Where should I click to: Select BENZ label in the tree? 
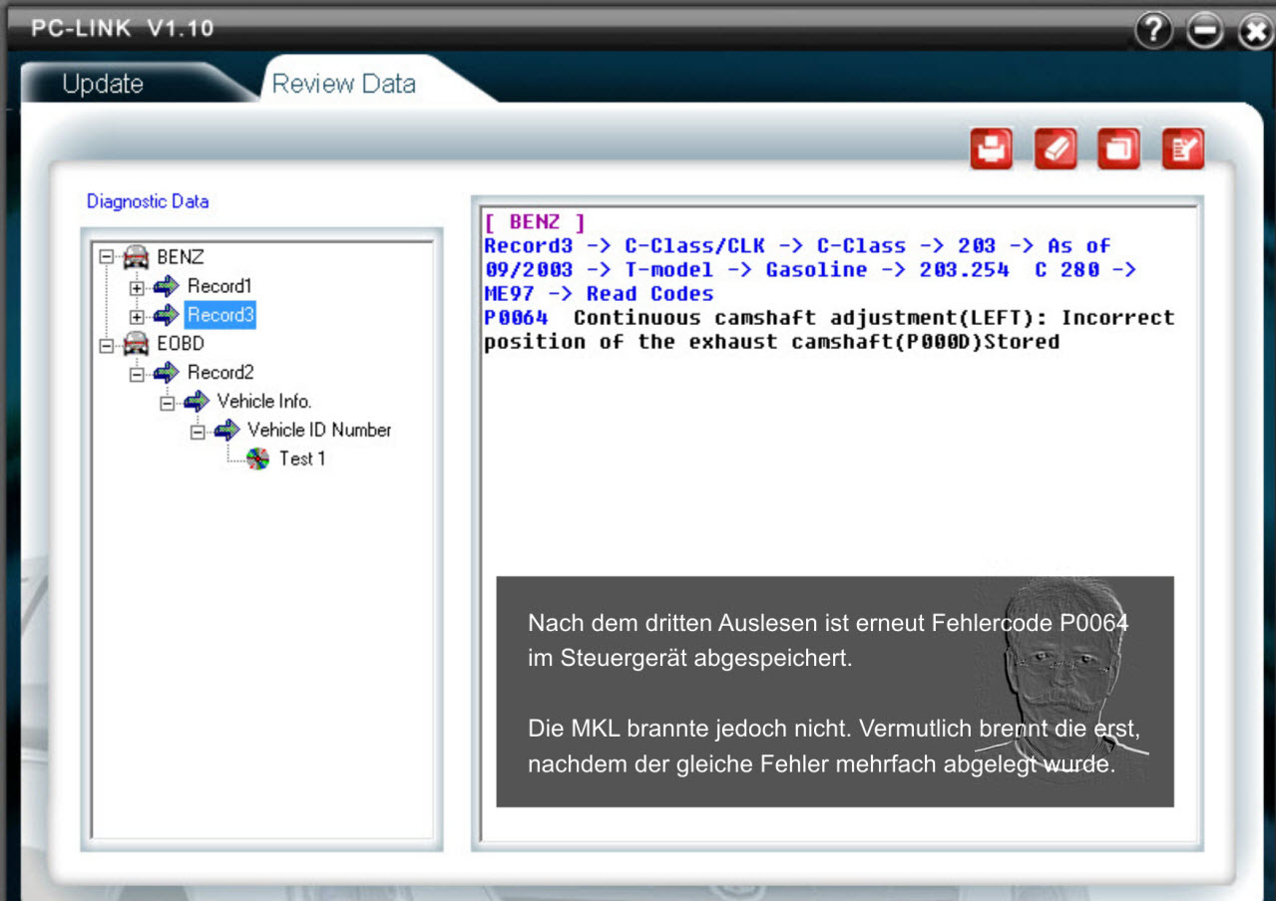click(x=181, y=257)
